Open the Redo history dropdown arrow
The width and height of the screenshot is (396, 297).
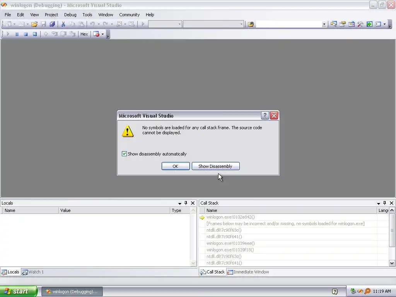[x=112, y=24]
